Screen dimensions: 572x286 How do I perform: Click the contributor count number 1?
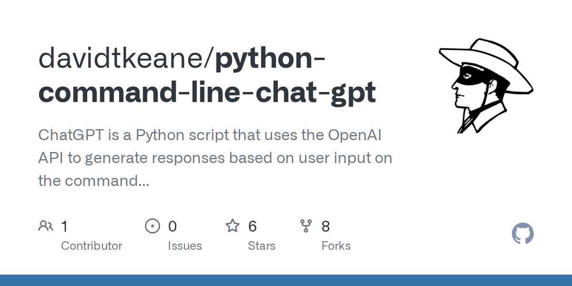pyautogui.click(x=65, y=226)
